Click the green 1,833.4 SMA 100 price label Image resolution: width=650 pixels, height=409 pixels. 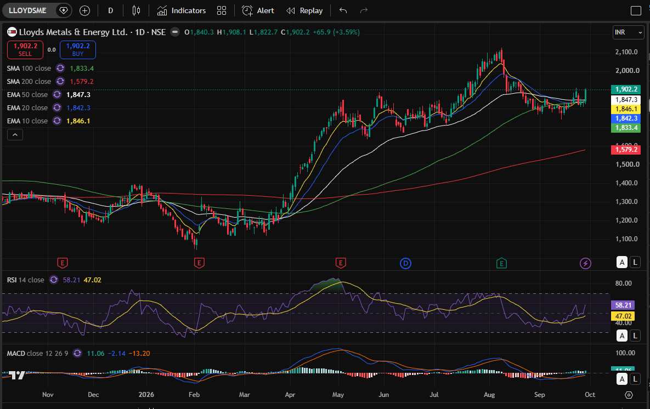(626, 128)
